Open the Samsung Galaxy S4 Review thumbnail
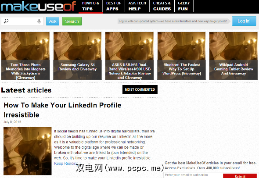Image resolution: width=259 pixels, height=178 pixels. [77, 56]
